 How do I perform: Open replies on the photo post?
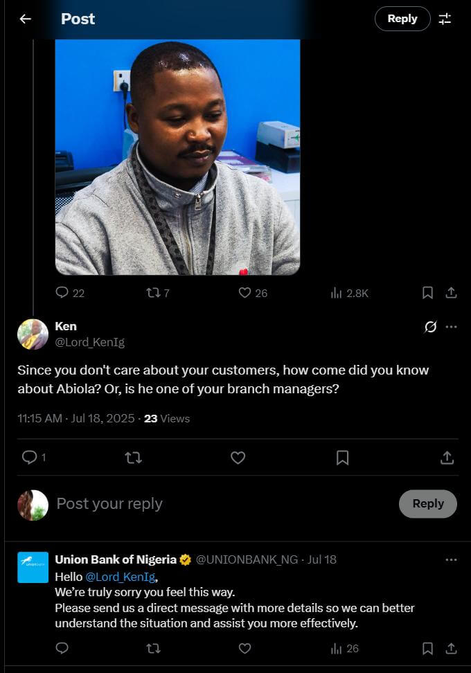click(x=62, y=293)
